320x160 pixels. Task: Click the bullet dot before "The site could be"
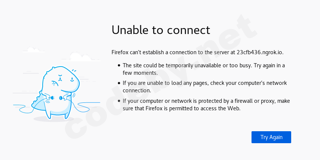coord(119,65)
